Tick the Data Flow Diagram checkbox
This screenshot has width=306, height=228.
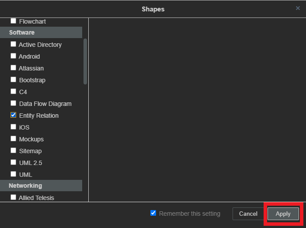tap(13, 103)
